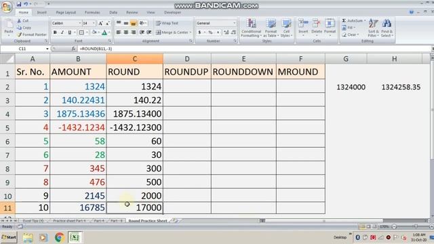Open the font size dropdown
Viewport: 434px width, 244px height.
[x=94, y=23]
